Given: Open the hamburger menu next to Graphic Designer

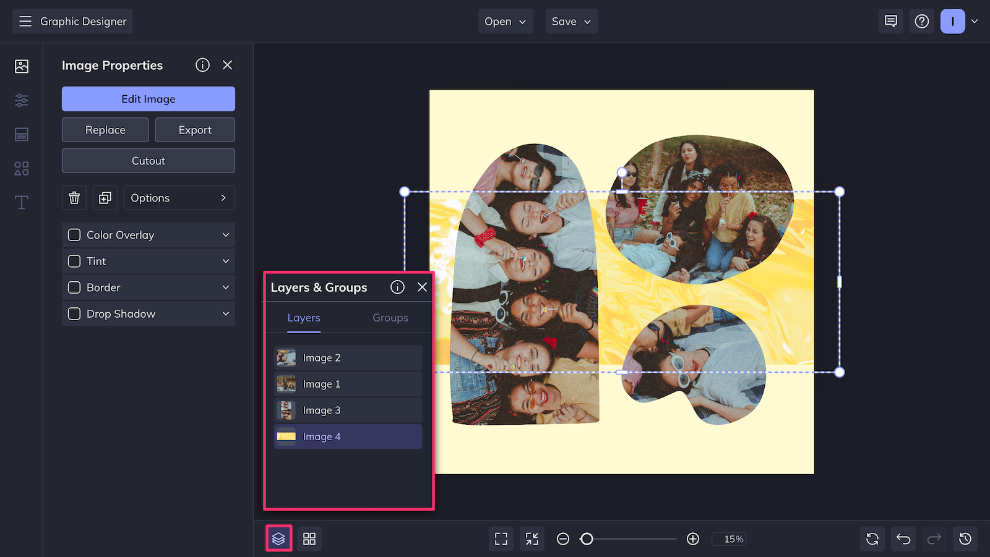Looking at the screenshot, I should [25, 21].
